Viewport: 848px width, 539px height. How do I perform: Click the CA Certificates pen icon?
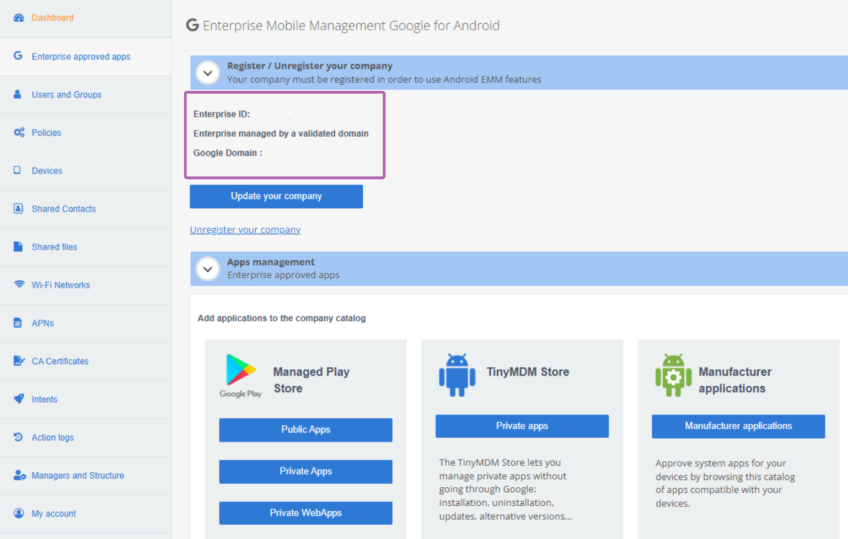(19, 361)
